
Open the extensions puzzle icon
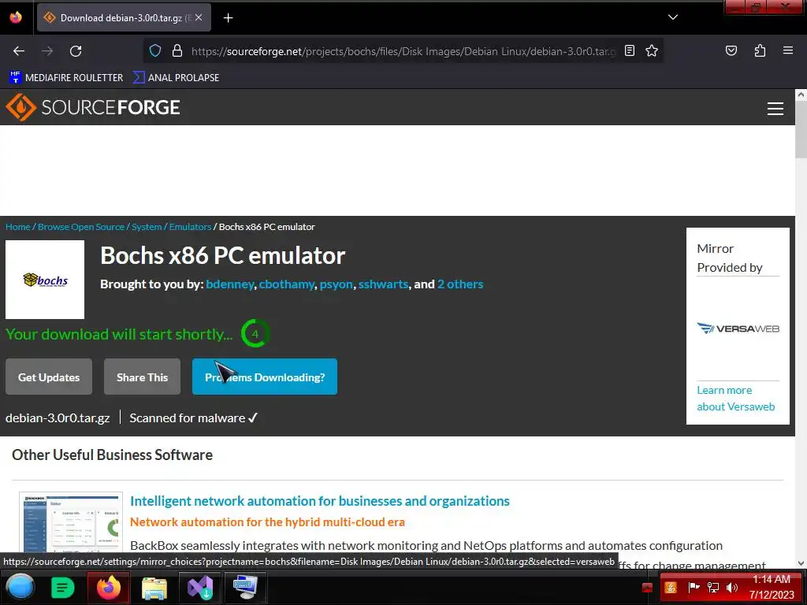(x=760, y=50)
